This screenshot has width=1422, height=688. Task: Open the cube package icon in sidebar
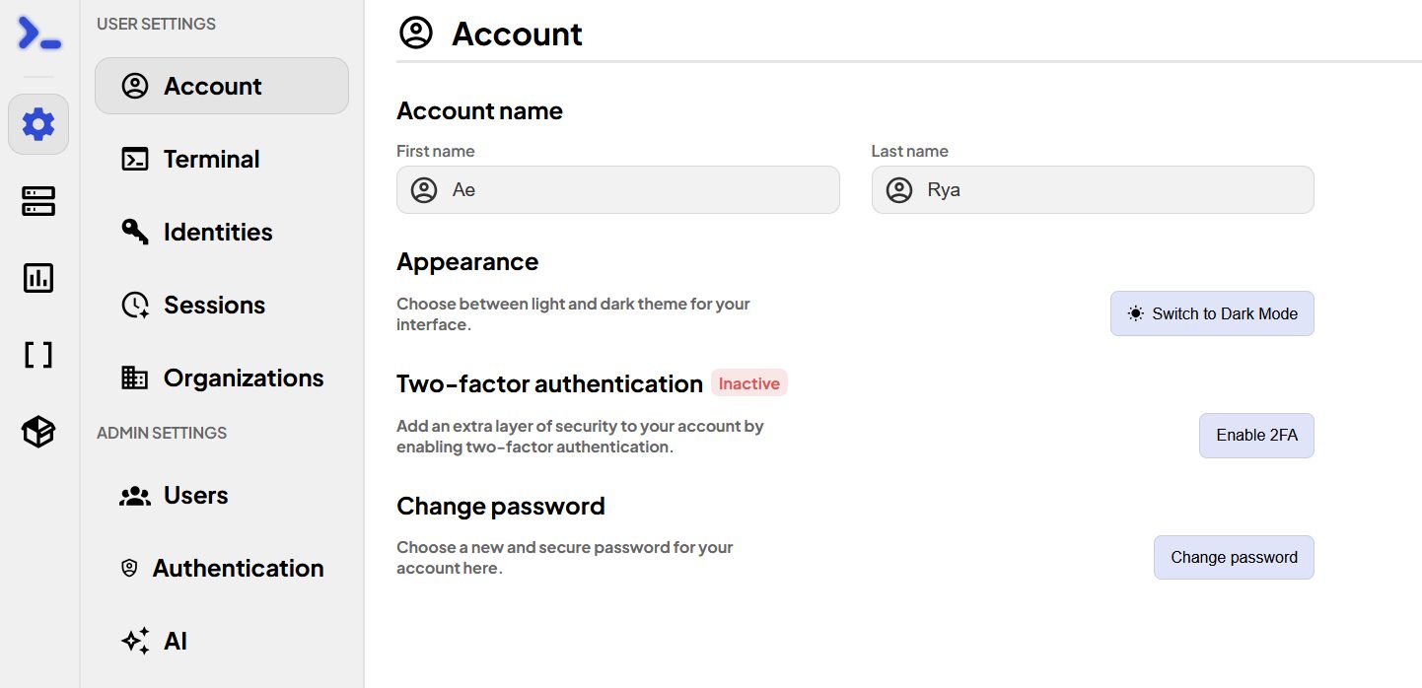pyautogui.click(x=38, y=432)
